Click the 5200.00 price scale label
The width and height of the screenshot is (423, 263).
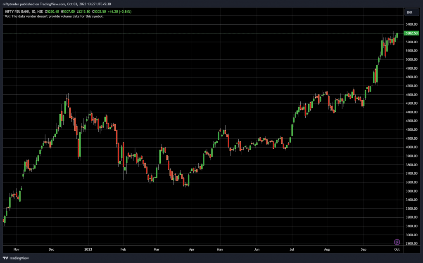(x=411, y=42)
